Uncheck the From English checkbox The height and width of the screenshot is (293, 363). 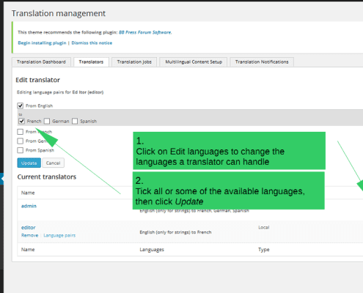(21, 105)
